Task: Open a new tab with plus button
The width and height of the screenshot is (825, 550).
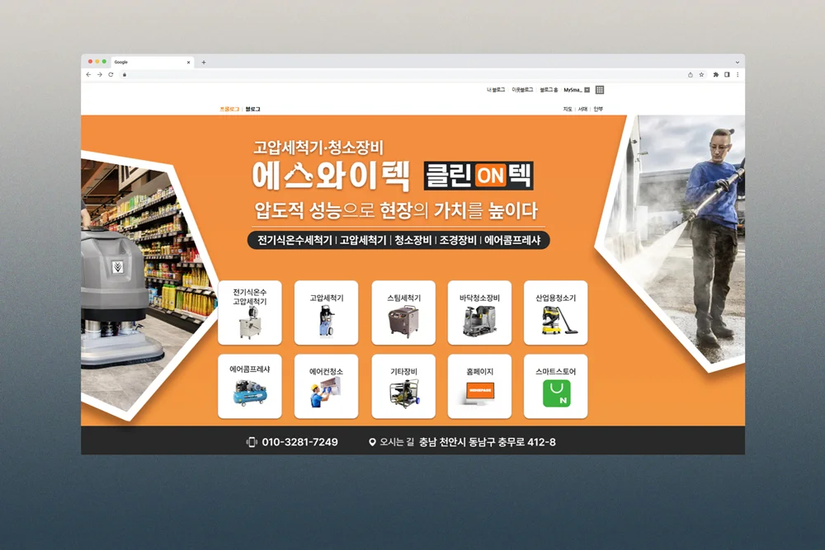Action: click(x=204, y=62)
